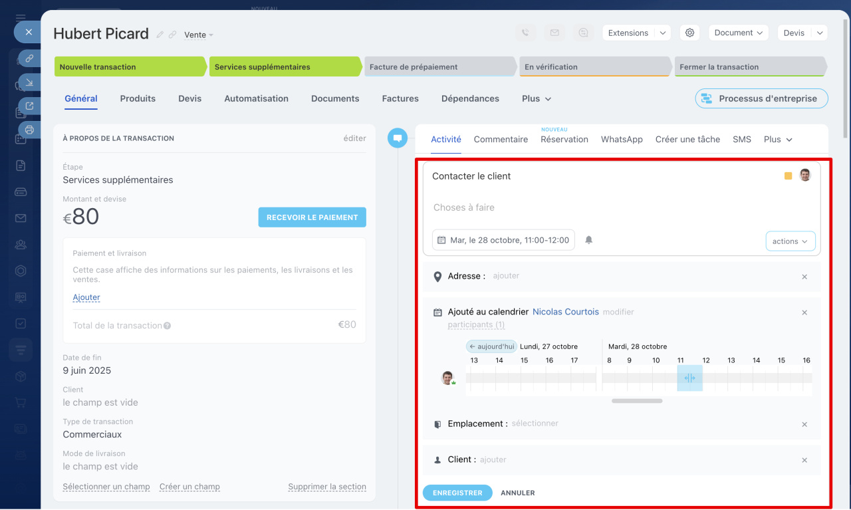Click the blue chat bubble timeline icon
The height and width of the screenshot is (510, 851).
[397, 138]
